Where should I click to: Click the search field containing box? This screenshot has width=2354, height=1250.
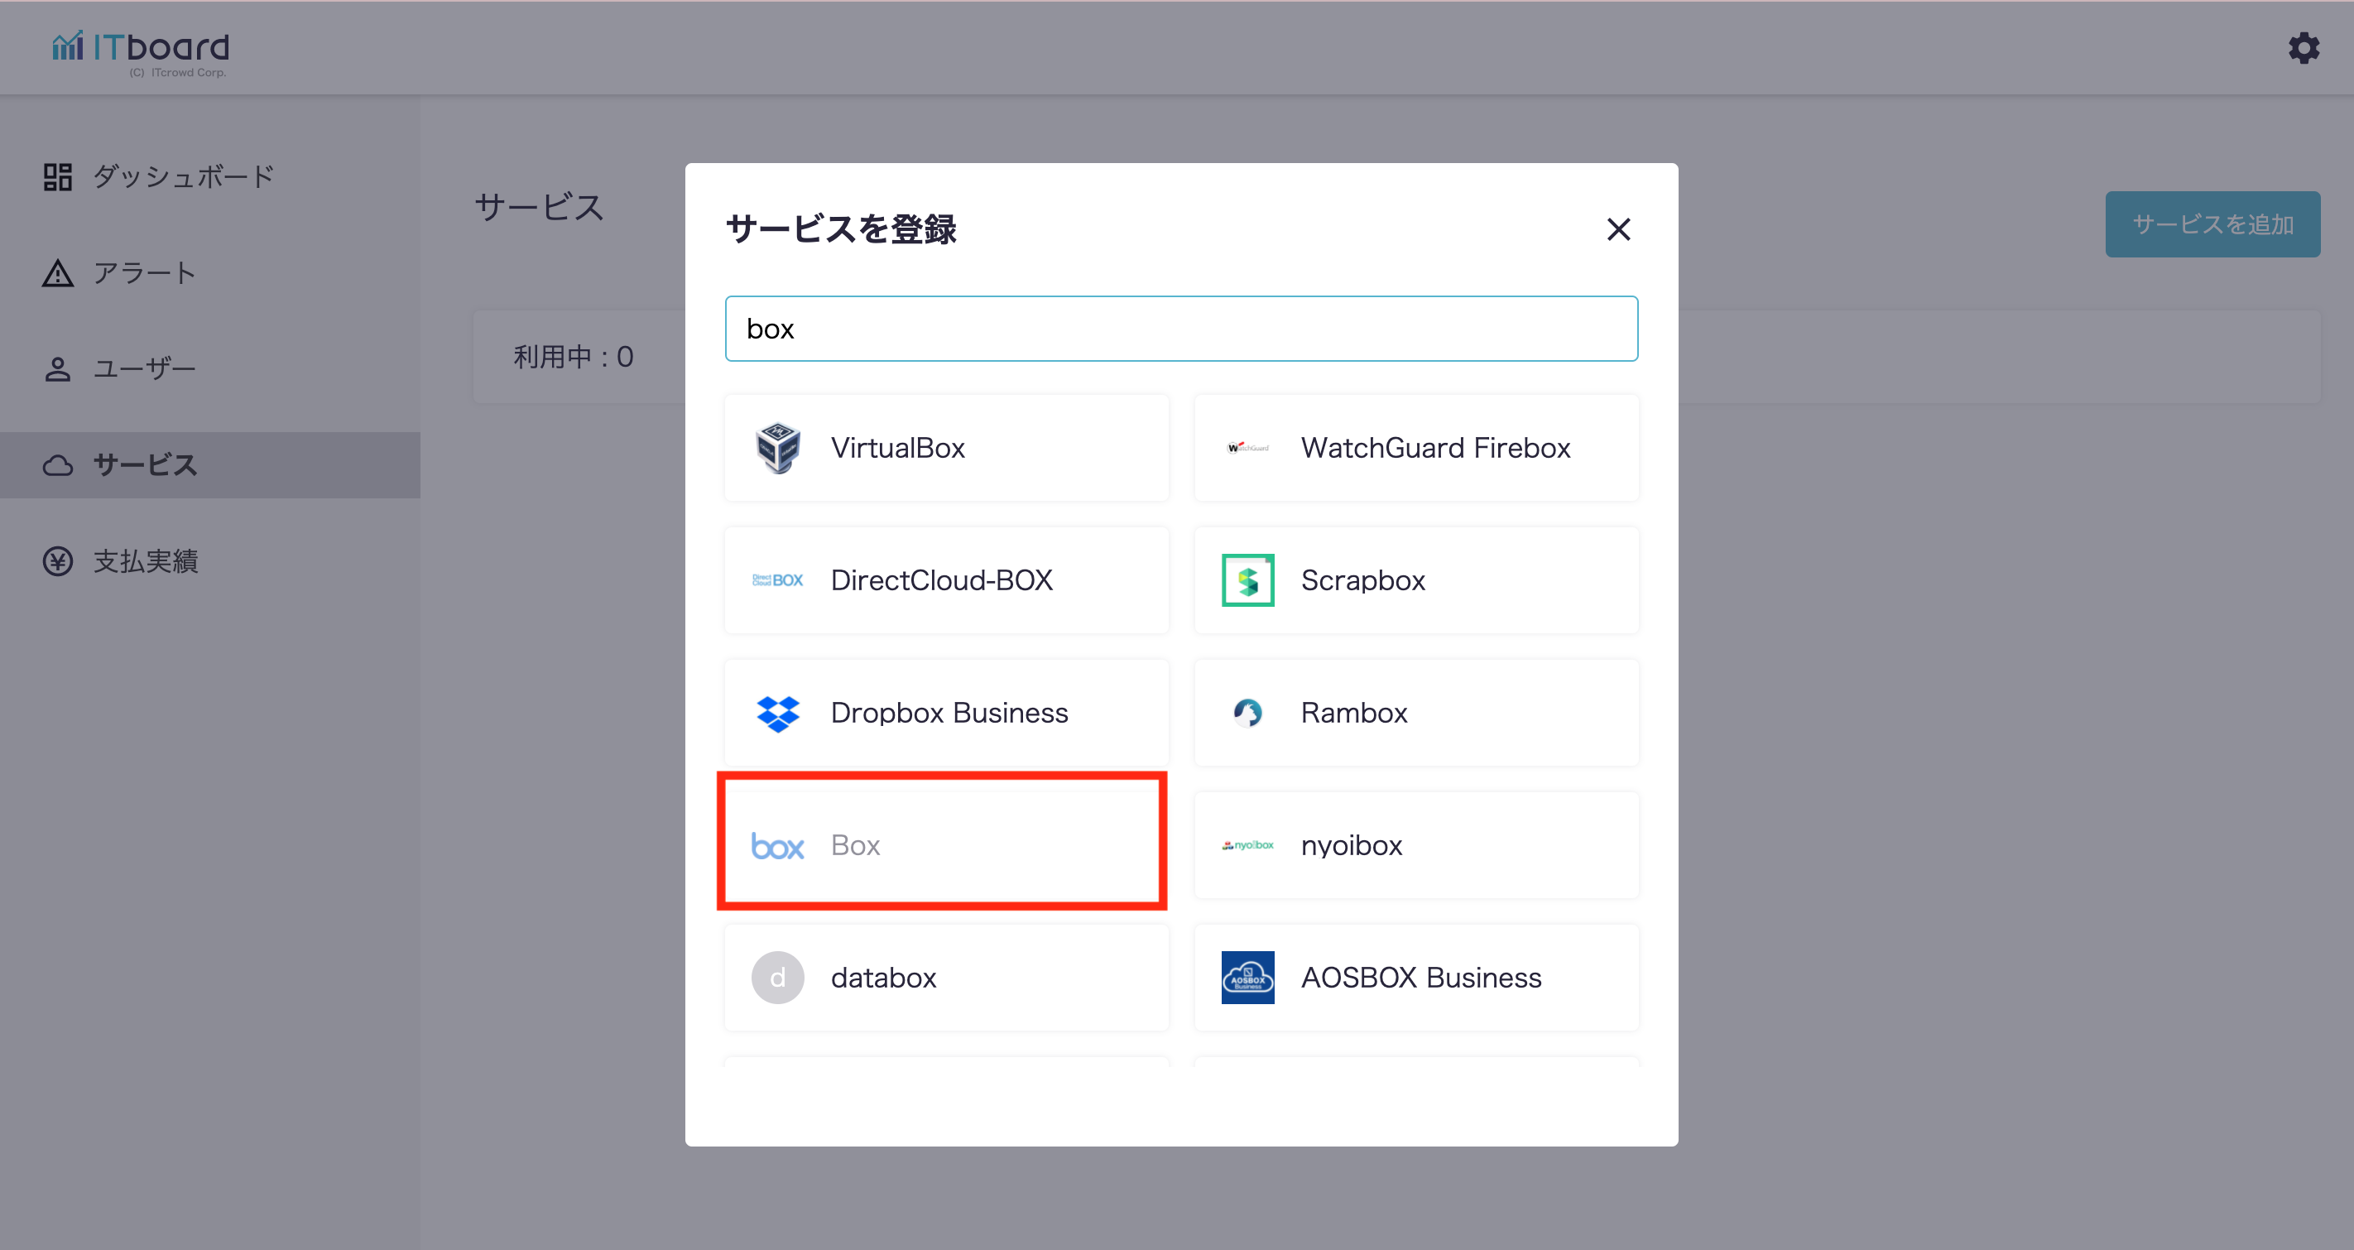pyautogui.click(x=1180, y=329)
